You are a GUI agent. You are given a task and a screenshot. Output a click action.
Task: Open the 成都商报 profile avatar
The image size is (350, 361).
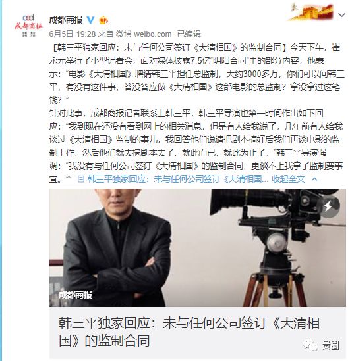tap(28, 26)
